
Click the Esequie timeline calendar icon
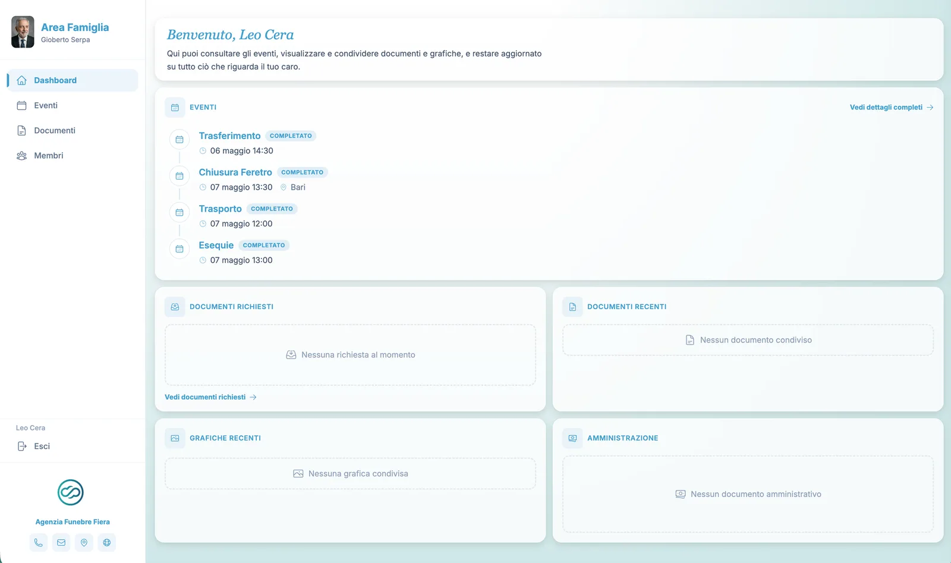(180, 249)
